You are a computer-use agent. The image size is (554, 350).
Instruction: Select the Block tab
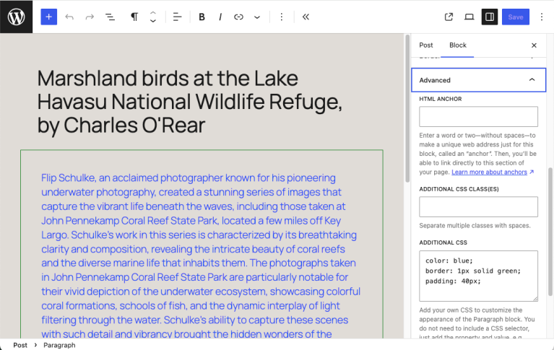(457, 45)
